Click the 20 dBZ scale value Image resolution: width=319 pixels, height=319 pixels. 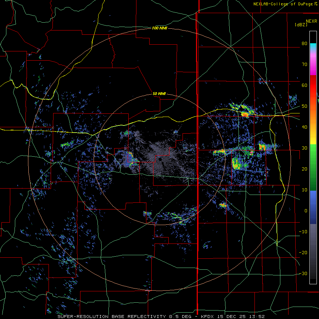(x=304, y=169)
